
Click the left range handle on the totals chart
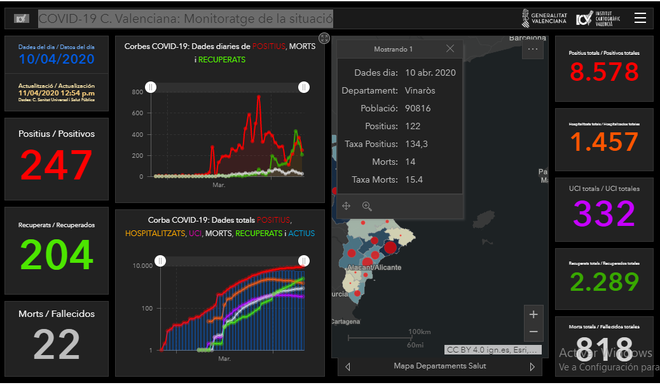pyautogui.click(x=161, y=260)
